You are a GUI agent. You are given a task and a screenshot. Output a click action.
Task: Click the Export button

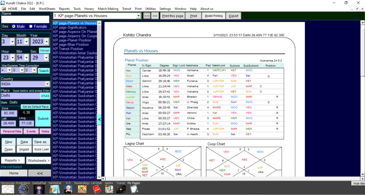coord(233,16)
